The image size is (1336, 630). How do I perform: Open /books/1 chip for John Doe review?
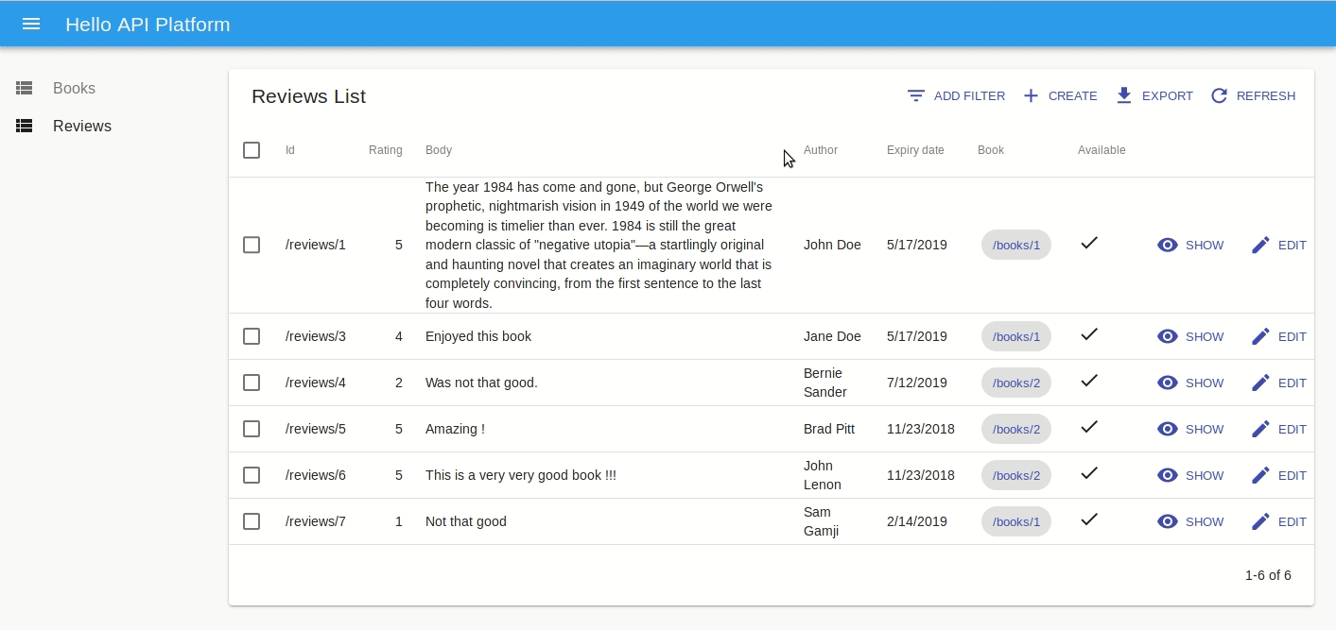click(1016, 245)
